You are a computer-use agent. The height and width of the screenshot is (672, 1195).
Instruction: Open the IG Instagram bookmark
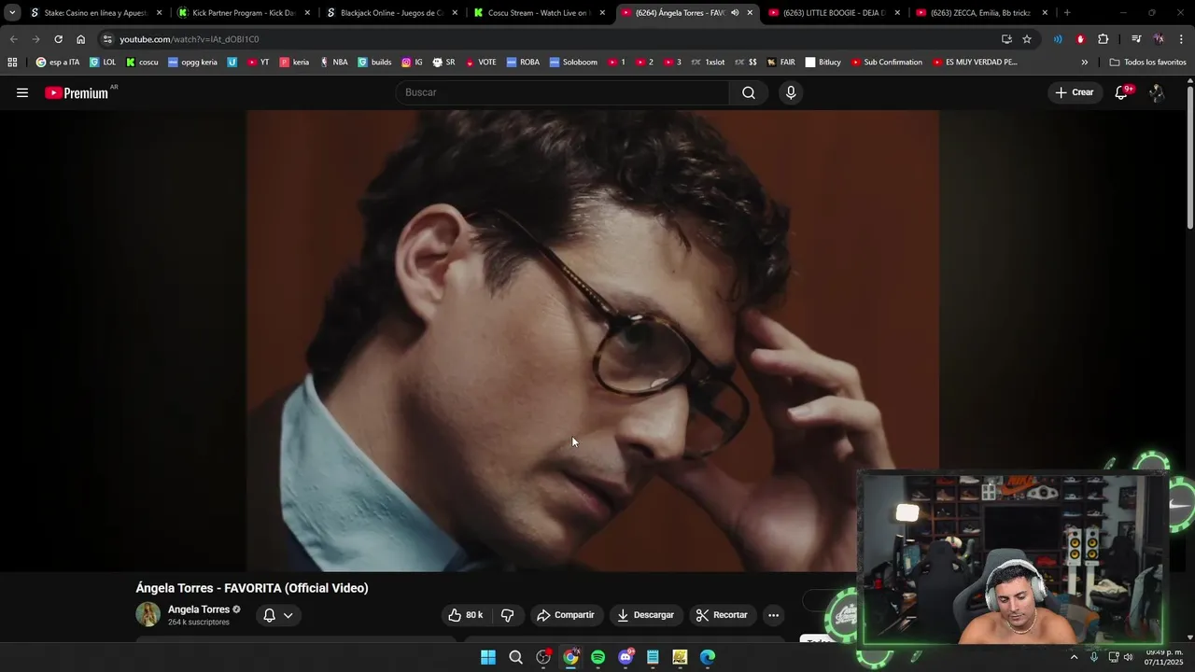click(x=412, y=63)
